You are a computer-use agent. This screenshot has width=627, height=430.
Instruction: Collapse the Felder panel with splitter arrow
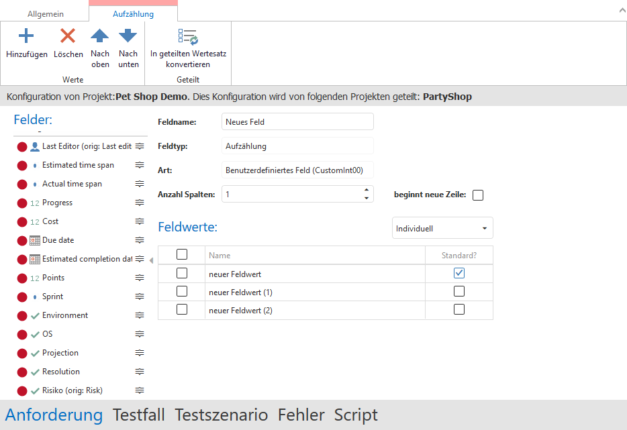click(x=151, y=260)
